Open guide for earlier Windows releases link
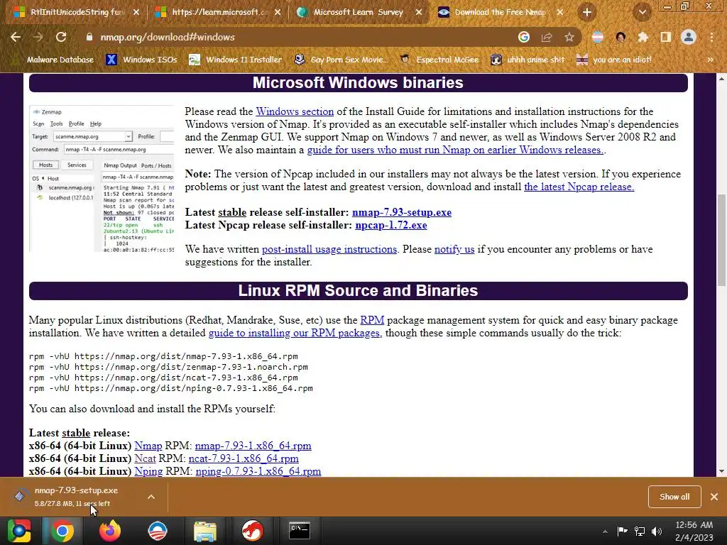Image resolution: width=727 pixels, height=545 pixels. [455, 150]
